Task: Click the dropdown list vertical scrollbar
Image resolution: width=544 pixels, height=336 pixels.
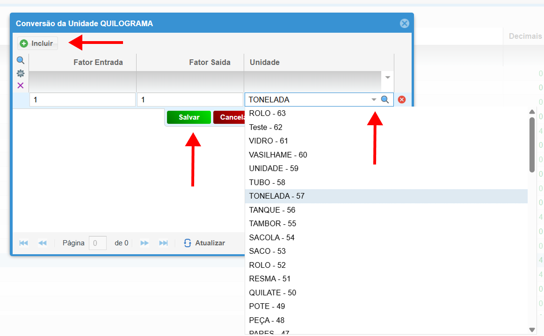Action: (x=532, y=145)
